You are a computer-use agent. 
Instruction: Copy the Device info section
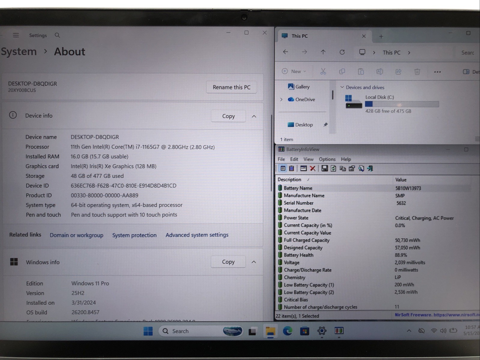tap(228, 116)
